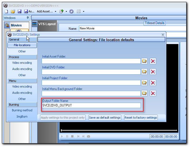
Task: Clear the Initial Asset Folder path
Action: [153, 61]
